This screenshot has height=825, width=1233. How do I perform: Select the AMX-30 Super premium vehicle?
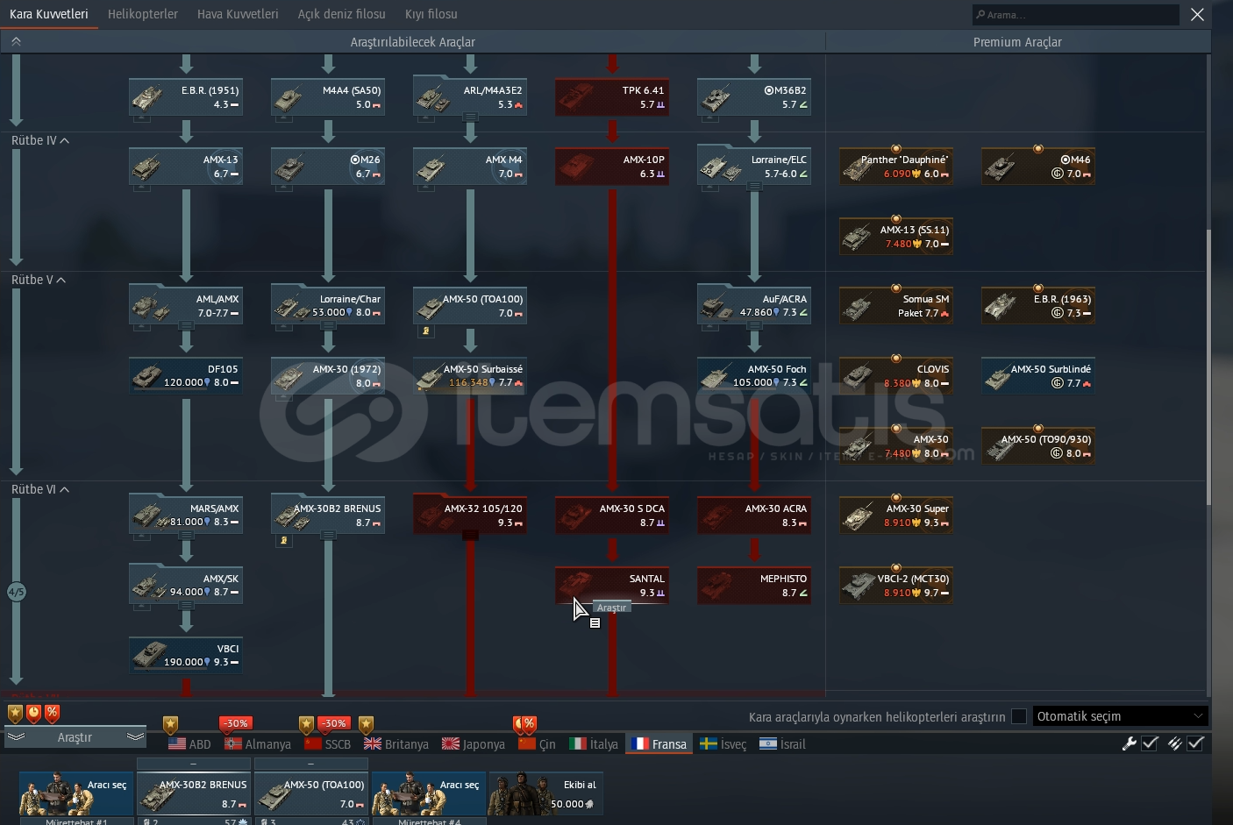coord(896,516)
